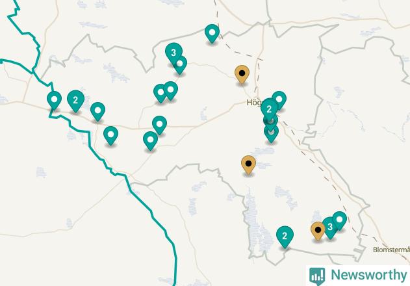Select the teal pin just right of the western 2 cluster
This screenshot has width=410, height=286.
[x=98, y=111]
